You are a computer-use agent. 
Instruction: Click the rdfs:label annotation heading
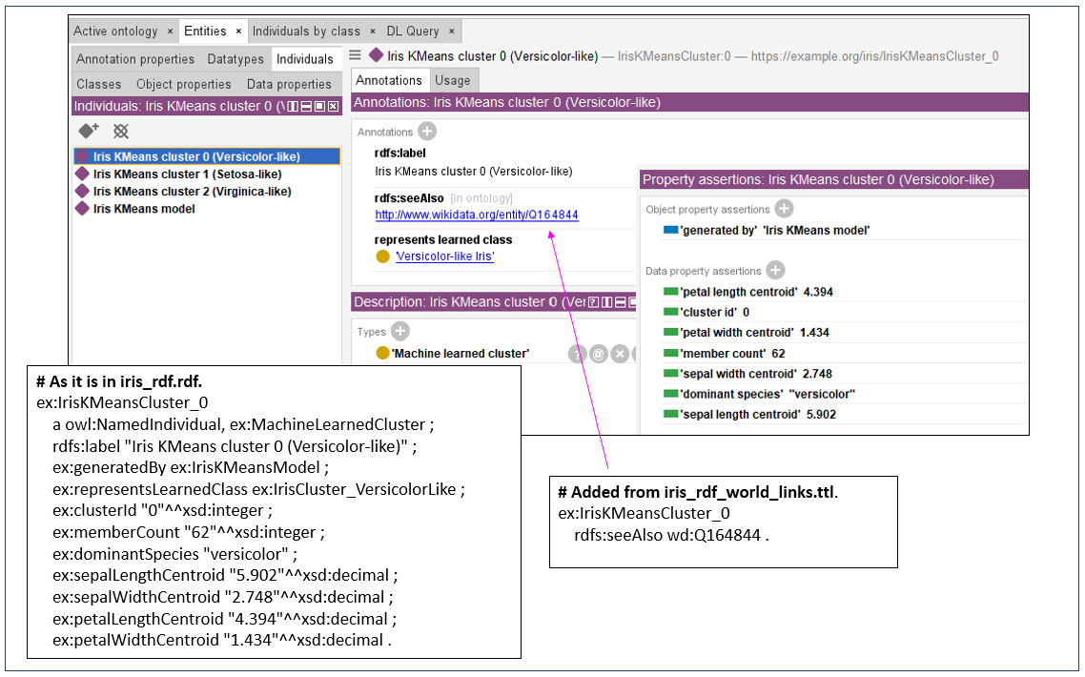pos(399,153)
